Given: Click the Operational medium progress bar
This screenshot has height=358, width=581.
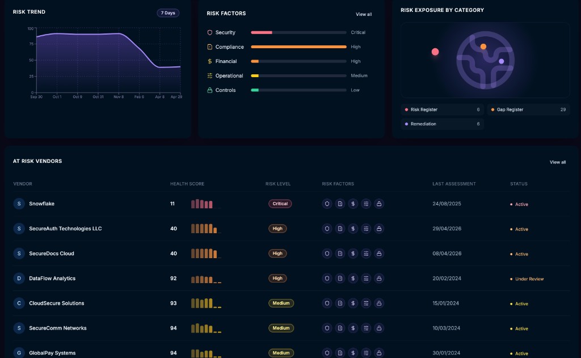Looking at the screenshot, I should coord(298,75).
